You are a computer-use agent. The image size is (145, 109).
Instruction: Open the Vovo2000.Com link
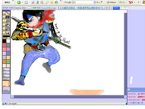(48, 8)
